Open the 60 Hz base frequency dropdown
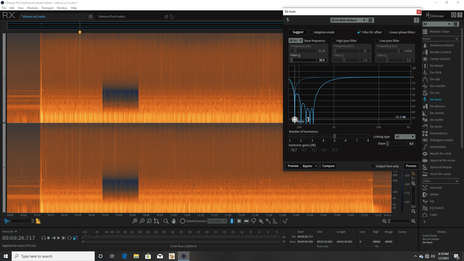The width and height of the screenshot is (464, 261). 295,41
